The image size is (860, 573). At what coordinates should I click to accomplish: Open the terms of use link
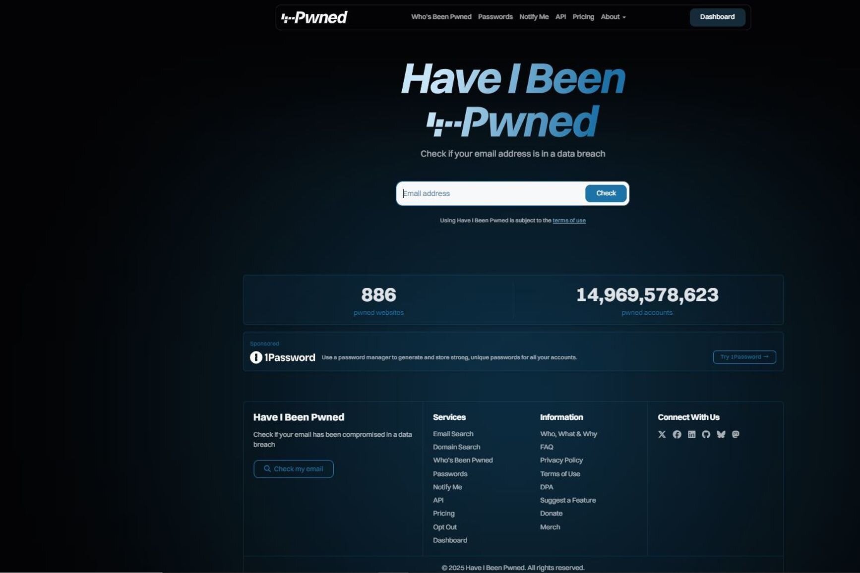569,221
